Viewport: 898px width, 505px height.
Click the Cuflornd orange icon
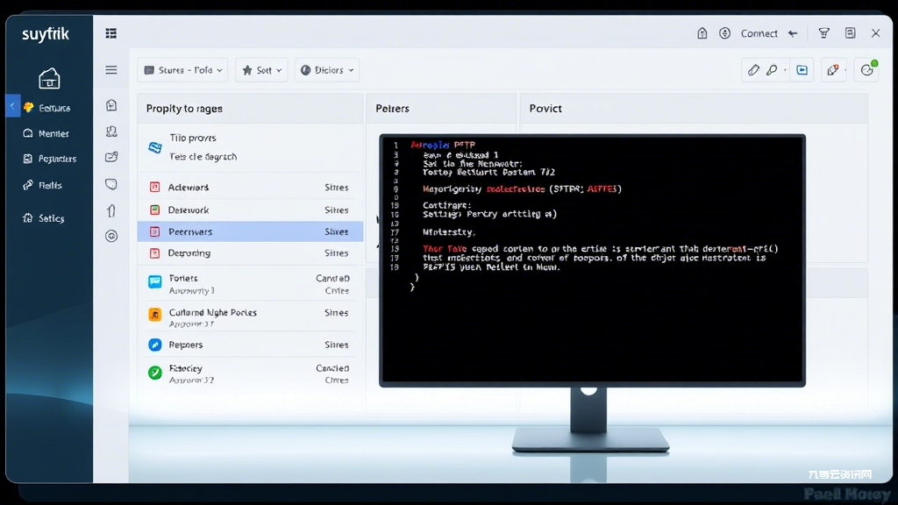pyautogui.click(x=154, y=315)
